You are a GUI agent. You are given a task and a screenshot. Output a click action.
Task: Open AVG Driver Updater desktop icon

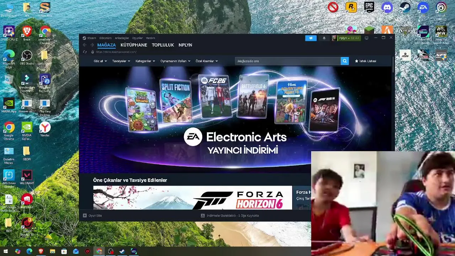(9, 179)
